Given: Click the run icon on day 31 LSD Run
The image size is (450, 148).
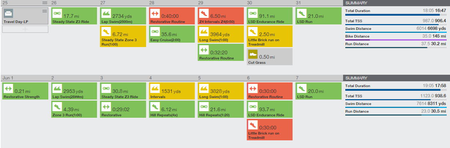Looking at the screenshot, I should (301, 13).
